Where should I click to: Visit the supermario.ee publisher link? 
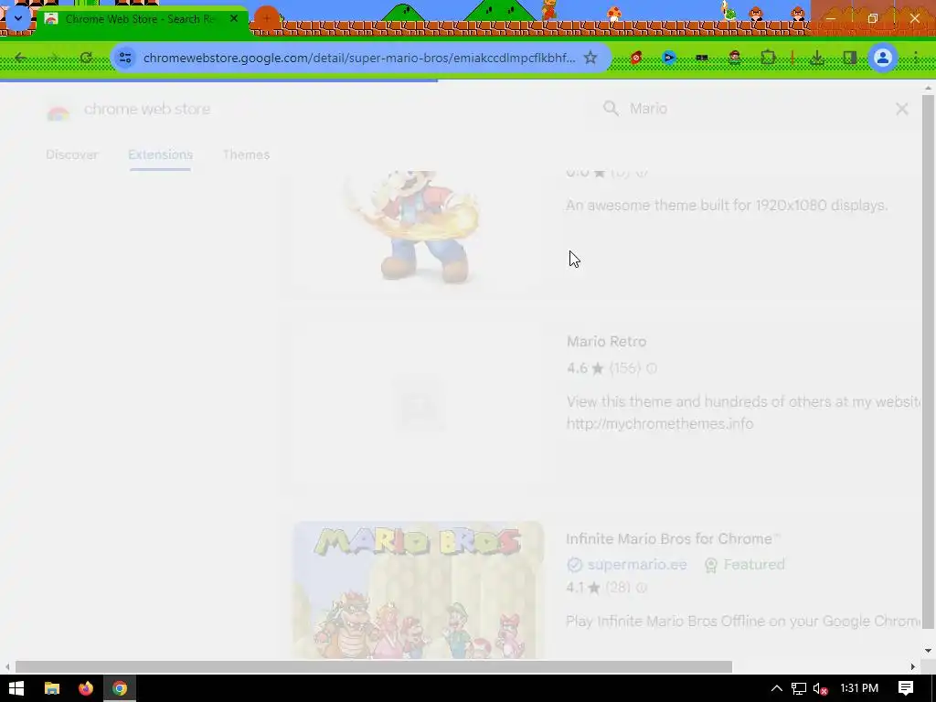637,565
